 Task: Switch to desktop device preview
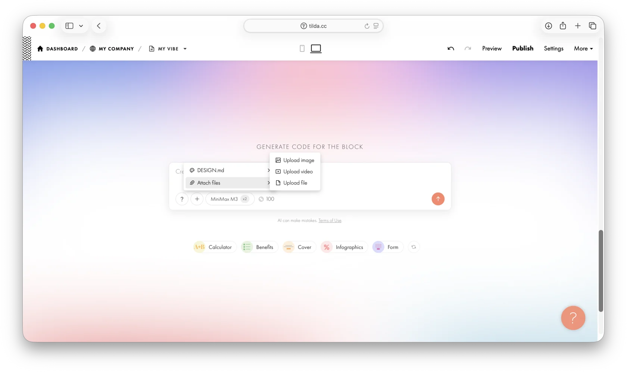click(x=316, y=48)
